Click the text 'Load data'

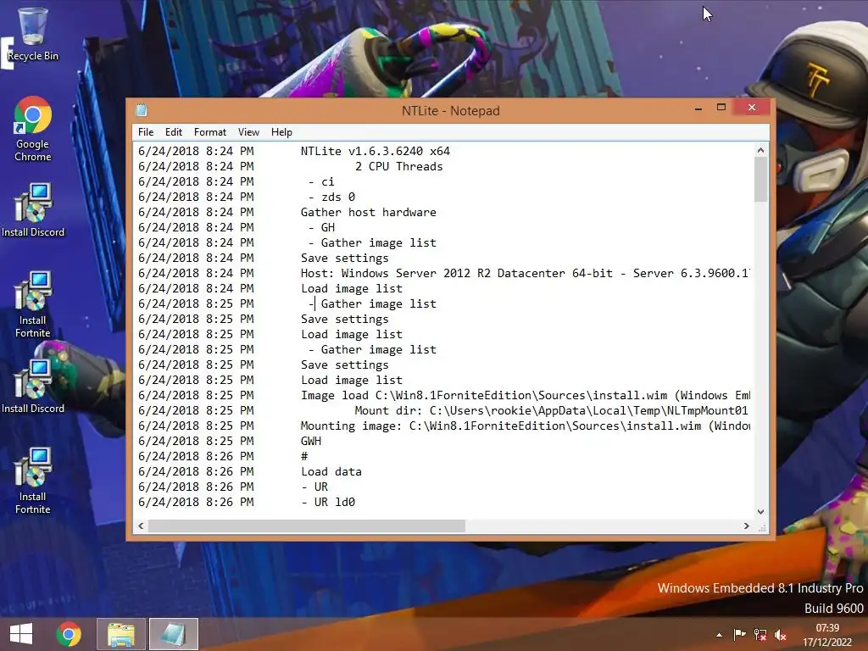click(331, 471)
